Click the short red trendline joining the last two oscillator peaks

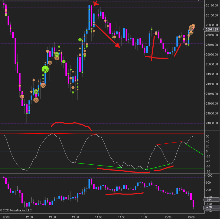point(169,143)
